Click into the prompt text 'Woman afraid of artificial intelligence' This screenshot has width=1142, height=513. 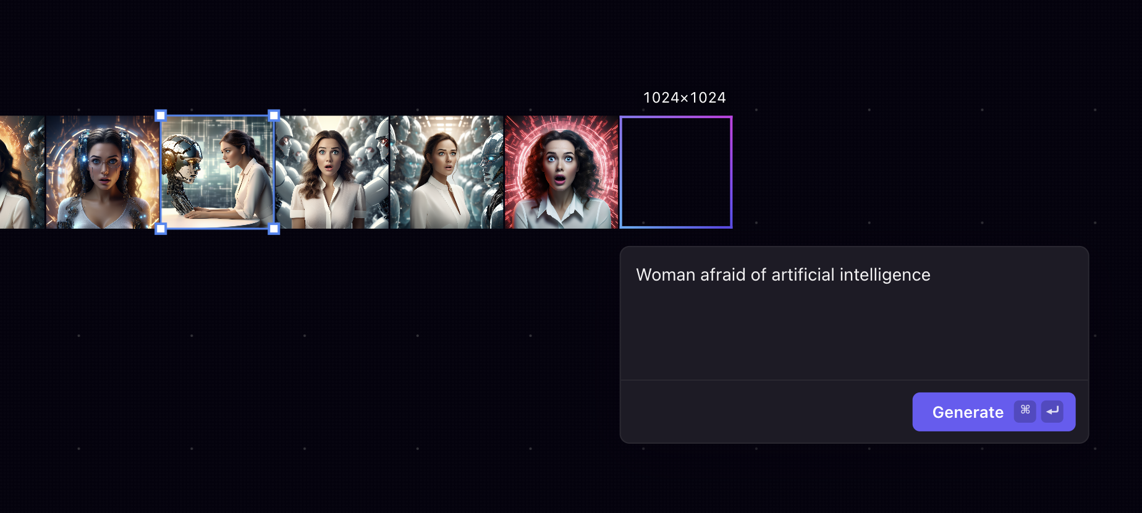783,274
